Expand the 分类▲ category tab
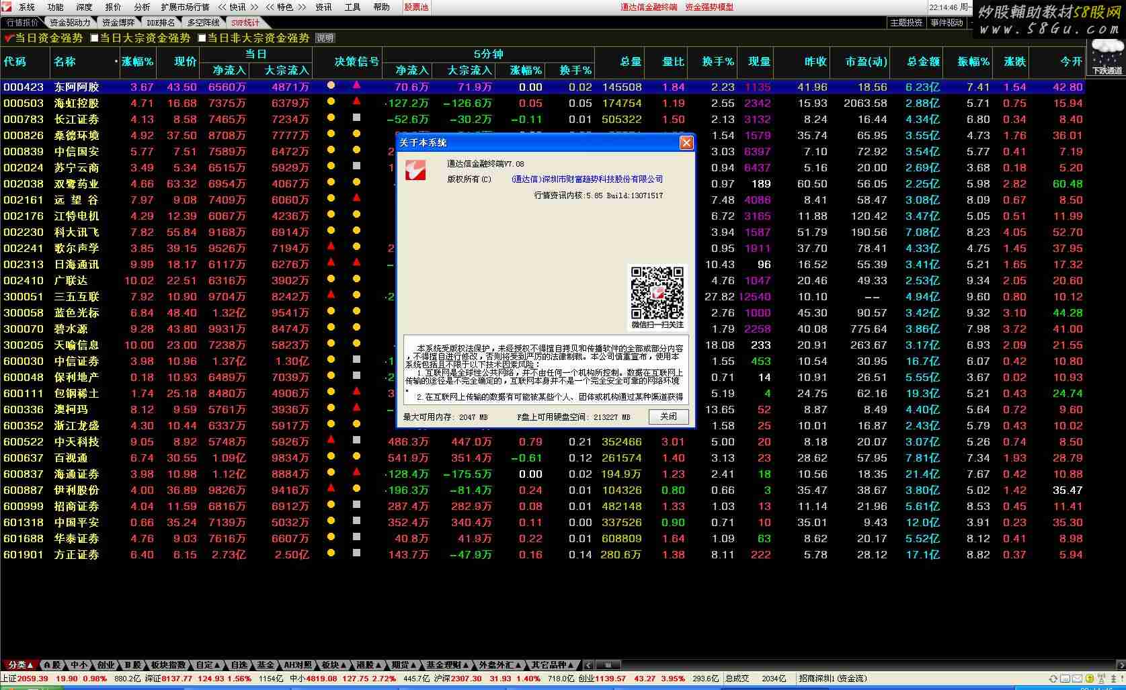Viewport: 1126px width, 690px height. [21, 665]
